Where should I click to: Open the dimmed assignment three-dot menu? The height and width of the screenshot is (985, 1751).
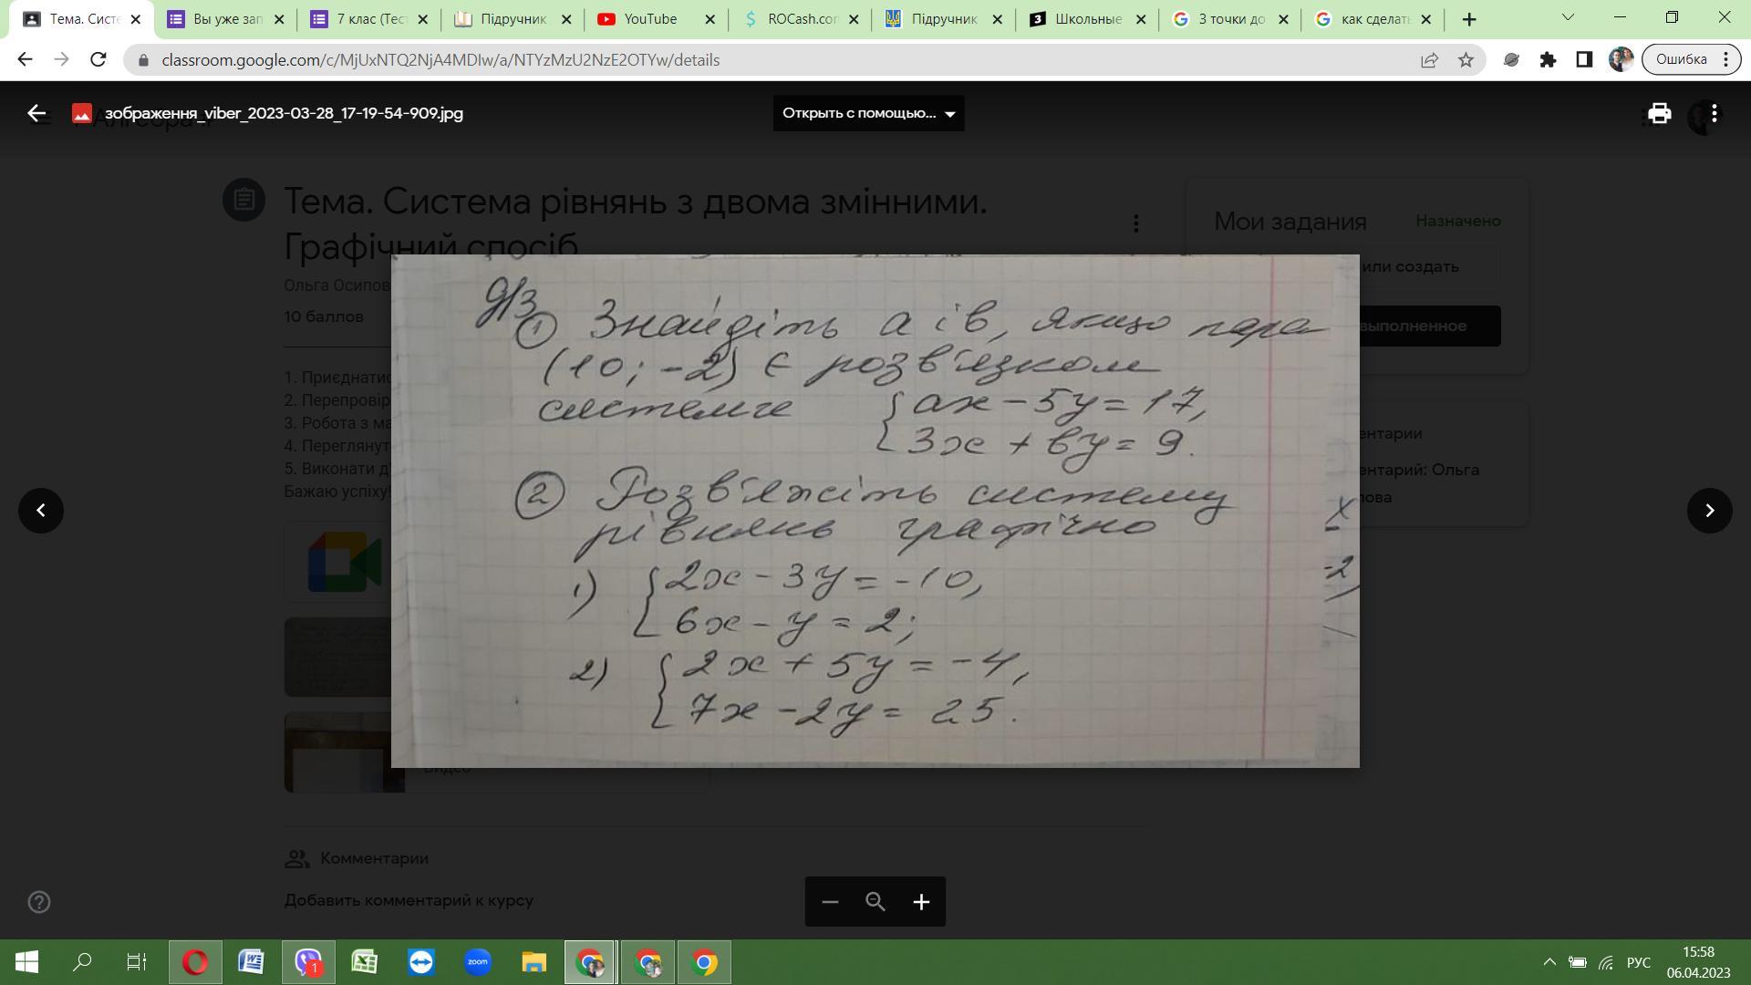(x=1136, y=223)
